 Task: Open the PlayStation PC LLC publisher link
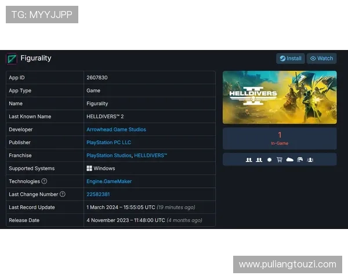pos(108,142)
